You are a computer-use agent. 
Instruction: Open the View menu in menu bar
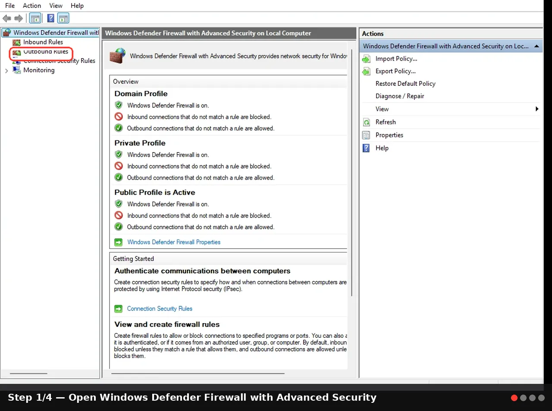click(56, 6)
